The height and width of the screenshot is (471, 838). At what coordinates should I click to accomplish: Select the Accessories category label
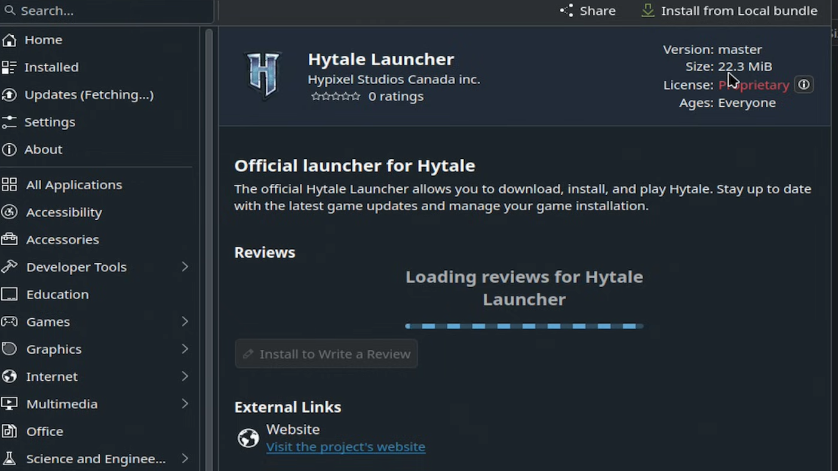tap(63, 240)
